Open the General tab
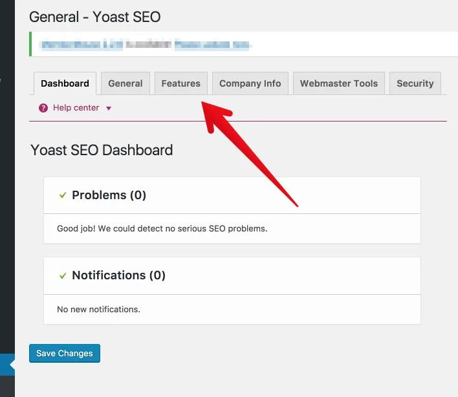458x397 pixels. (125, 83)
